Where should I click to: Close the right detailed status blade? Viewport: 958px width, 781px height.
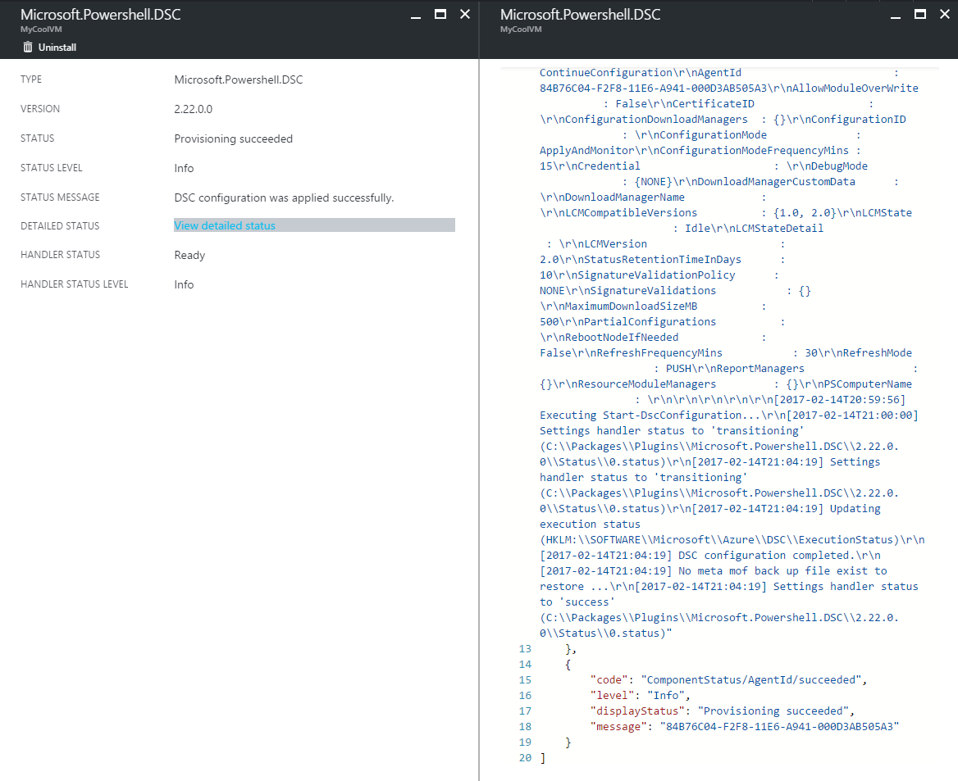pos(945,14)
